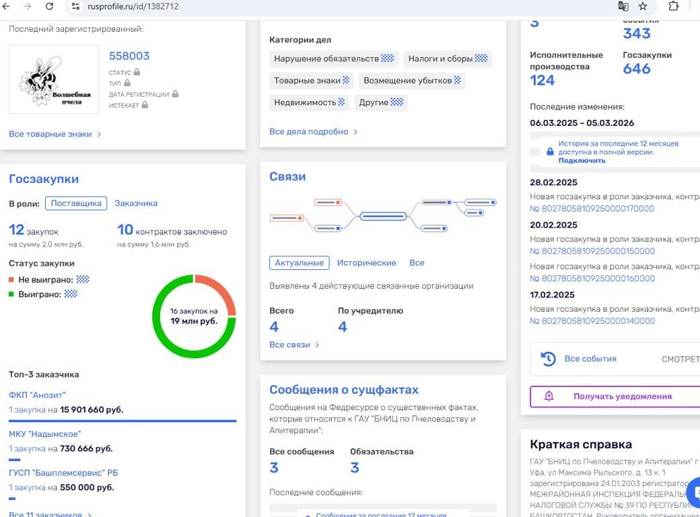Expand Все товарные знаки link
Image resolution: width=700 pixels, height=517 pixels.
tap(55, 134)
